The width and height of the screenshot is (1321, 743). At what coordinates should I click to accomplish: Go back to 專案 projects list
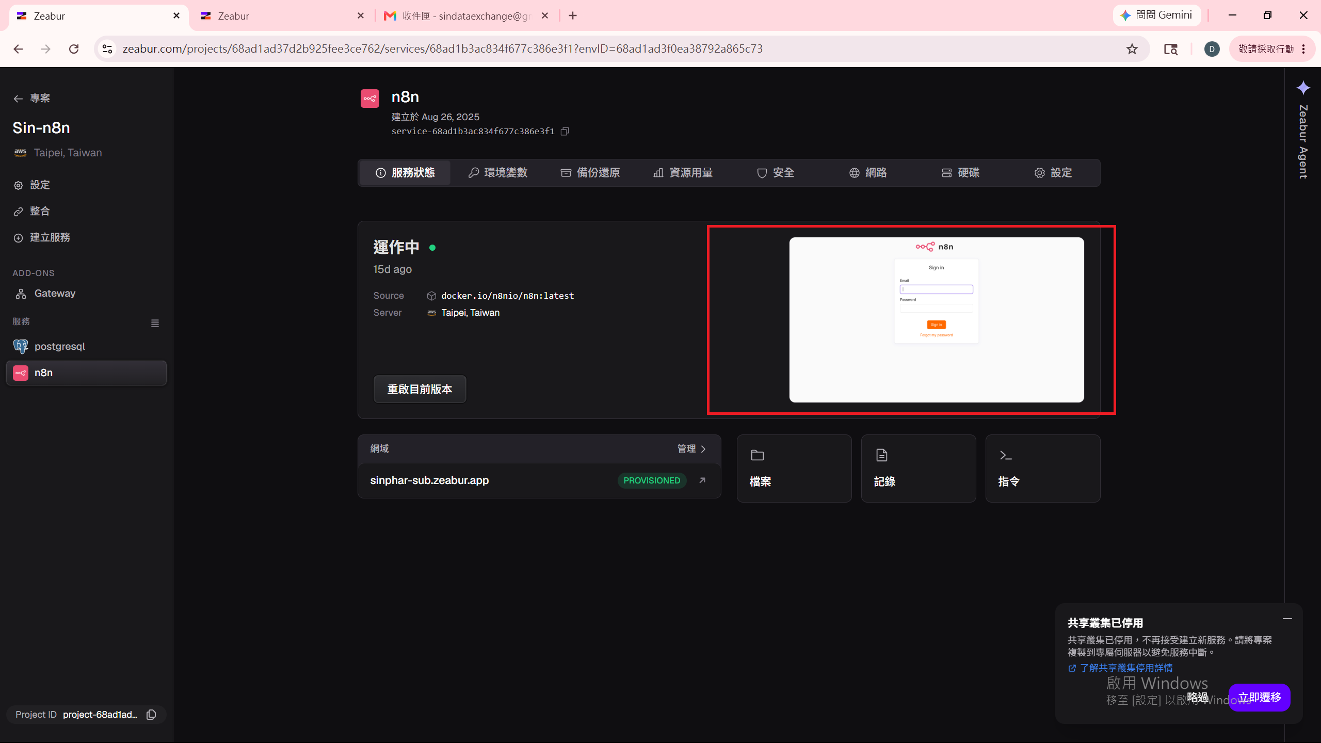point(31,98)
